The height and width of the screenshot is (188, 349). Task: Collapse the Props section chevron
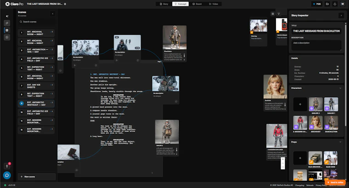click(340, 142)
